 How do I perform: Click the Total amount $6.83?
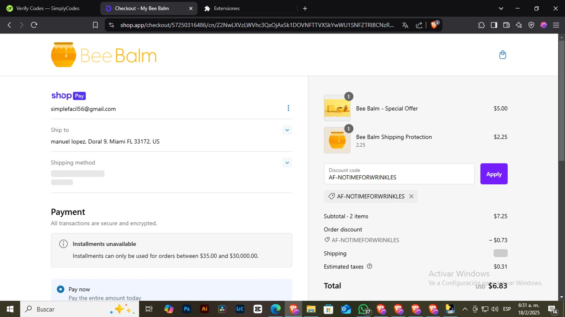[498, 286]
